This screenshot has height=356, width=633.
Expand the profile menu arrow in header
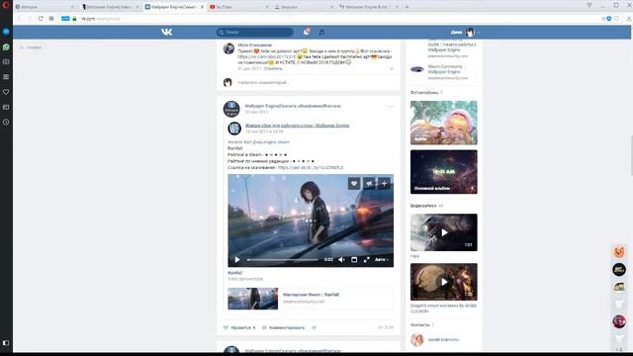click(479, 33)
